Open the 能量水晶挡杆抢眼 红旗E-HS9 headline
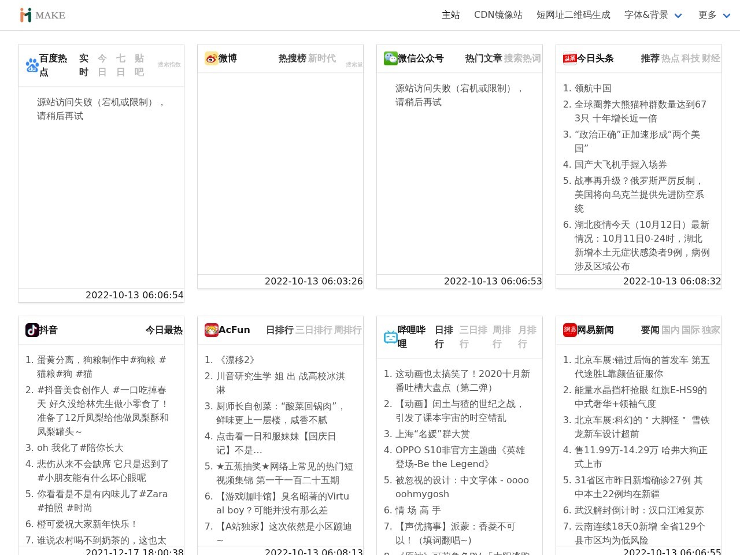The height and width of the screenshot is (555, 740). click(641, 397)
